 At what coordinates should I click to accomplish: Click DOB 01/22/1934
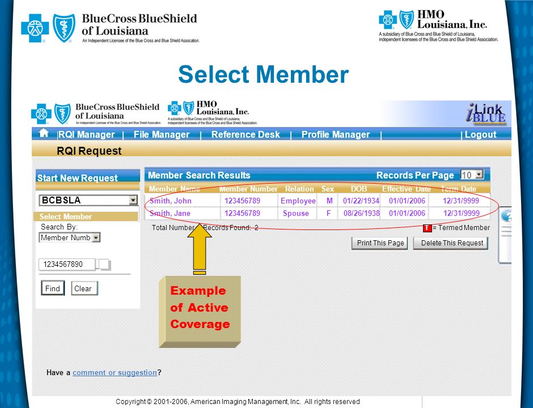tap(361, 201)
